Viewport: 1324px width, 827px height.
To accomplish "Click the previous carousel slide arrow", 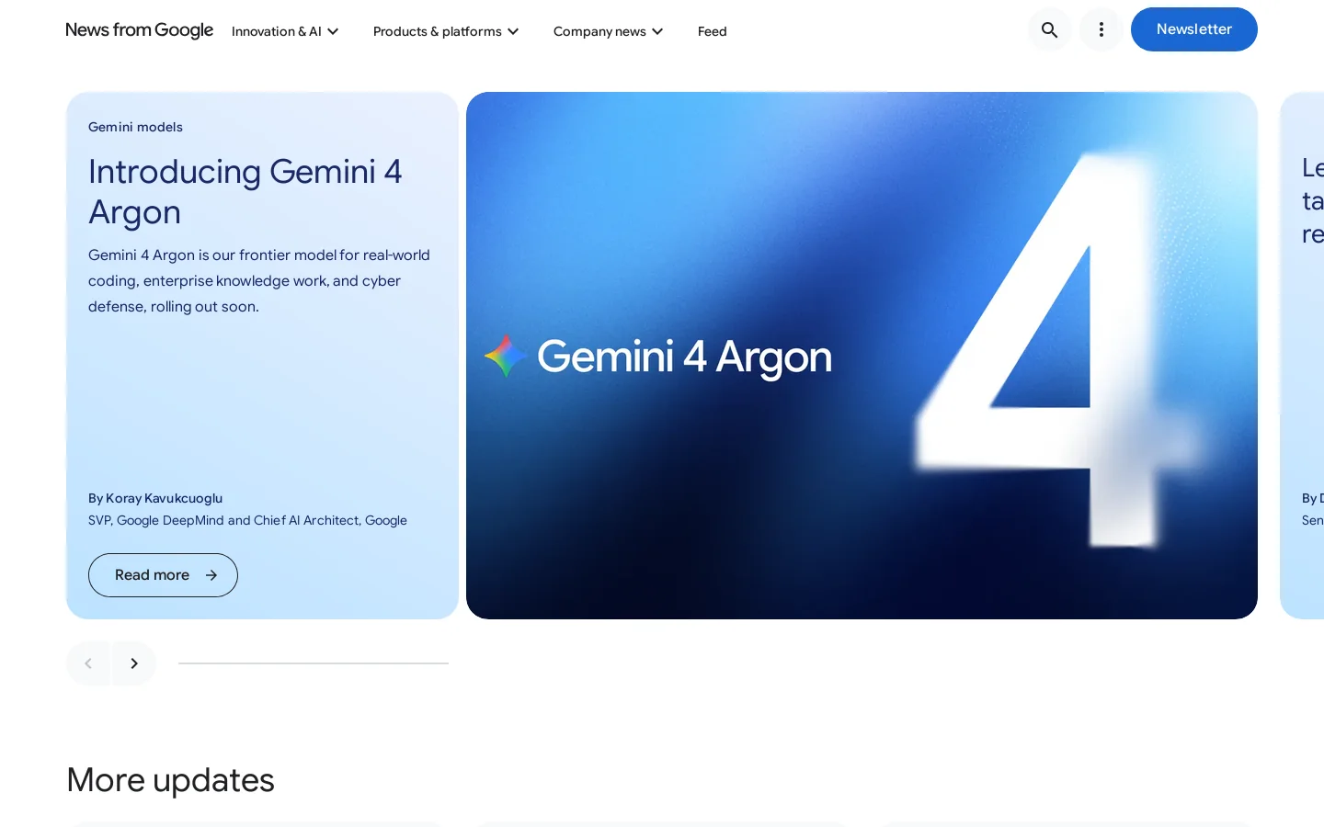I will tap(88, 663).
